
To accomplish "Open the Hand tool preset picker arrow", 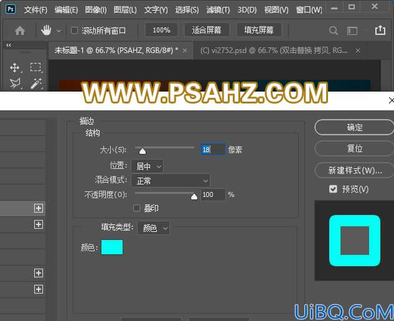I will point(59,31).
